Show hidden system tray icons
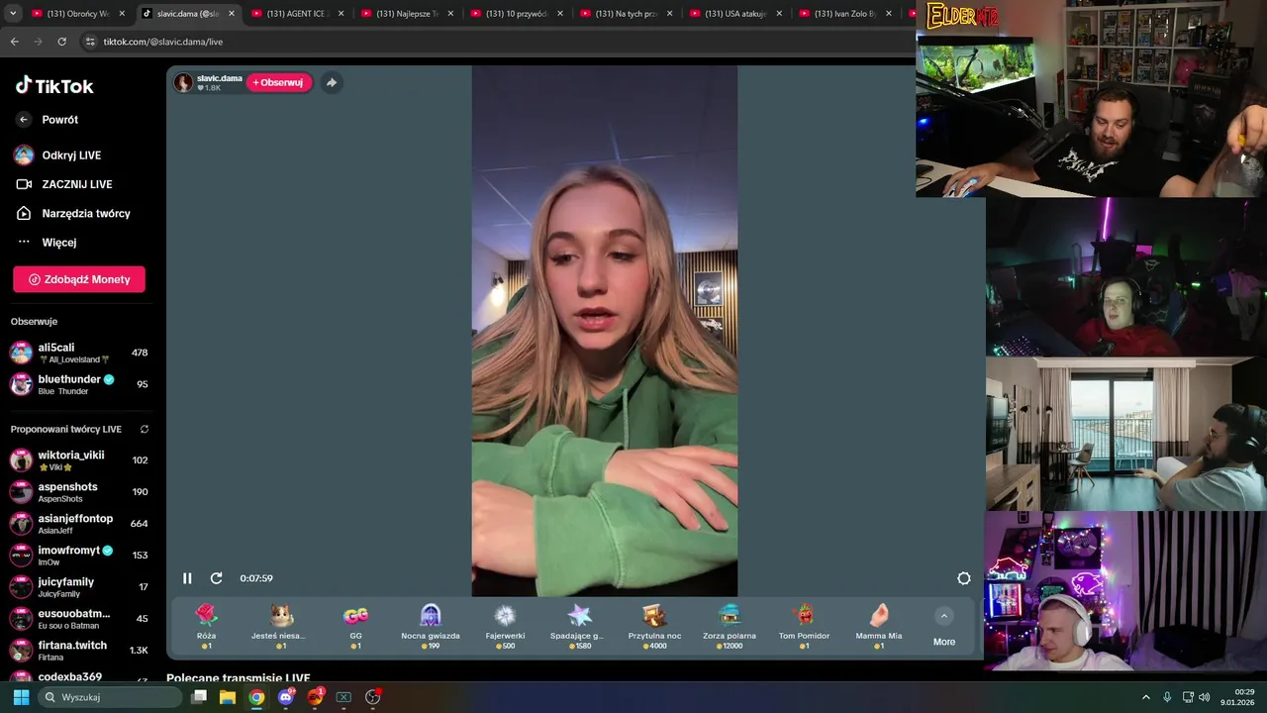Viewport: 1267px width, 713px height. point(1146,697)
